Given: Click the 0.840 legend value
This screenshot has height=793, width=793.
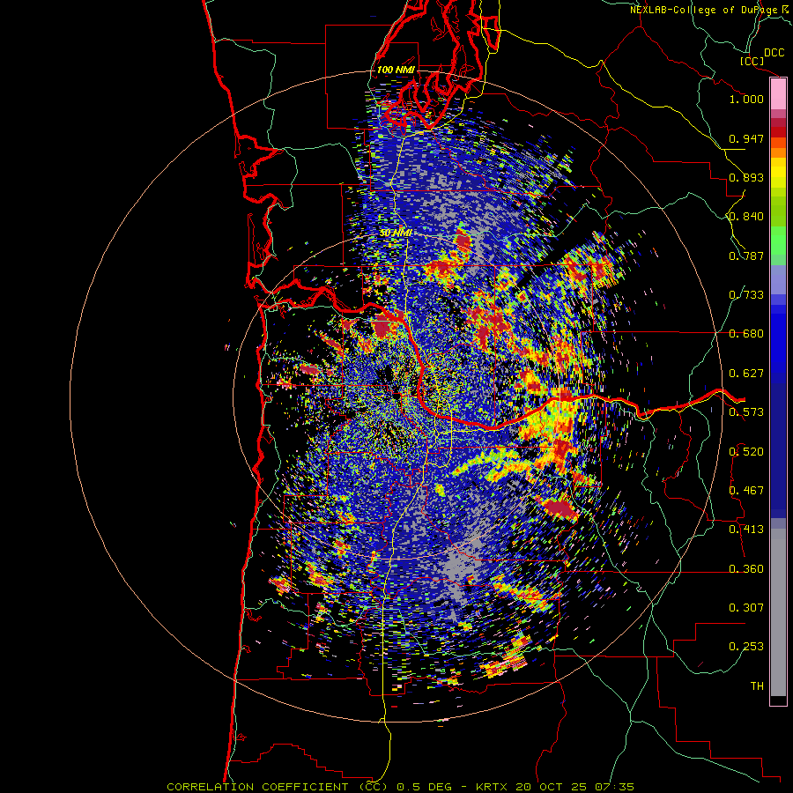Looking at the screenshot, I should [746, 217].
